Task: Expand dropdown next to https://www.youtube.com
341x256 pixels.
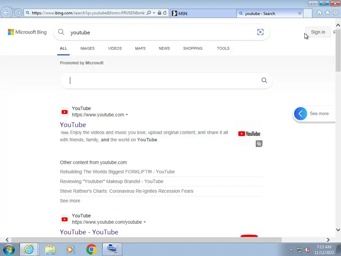Action: [x=127, y=115]
